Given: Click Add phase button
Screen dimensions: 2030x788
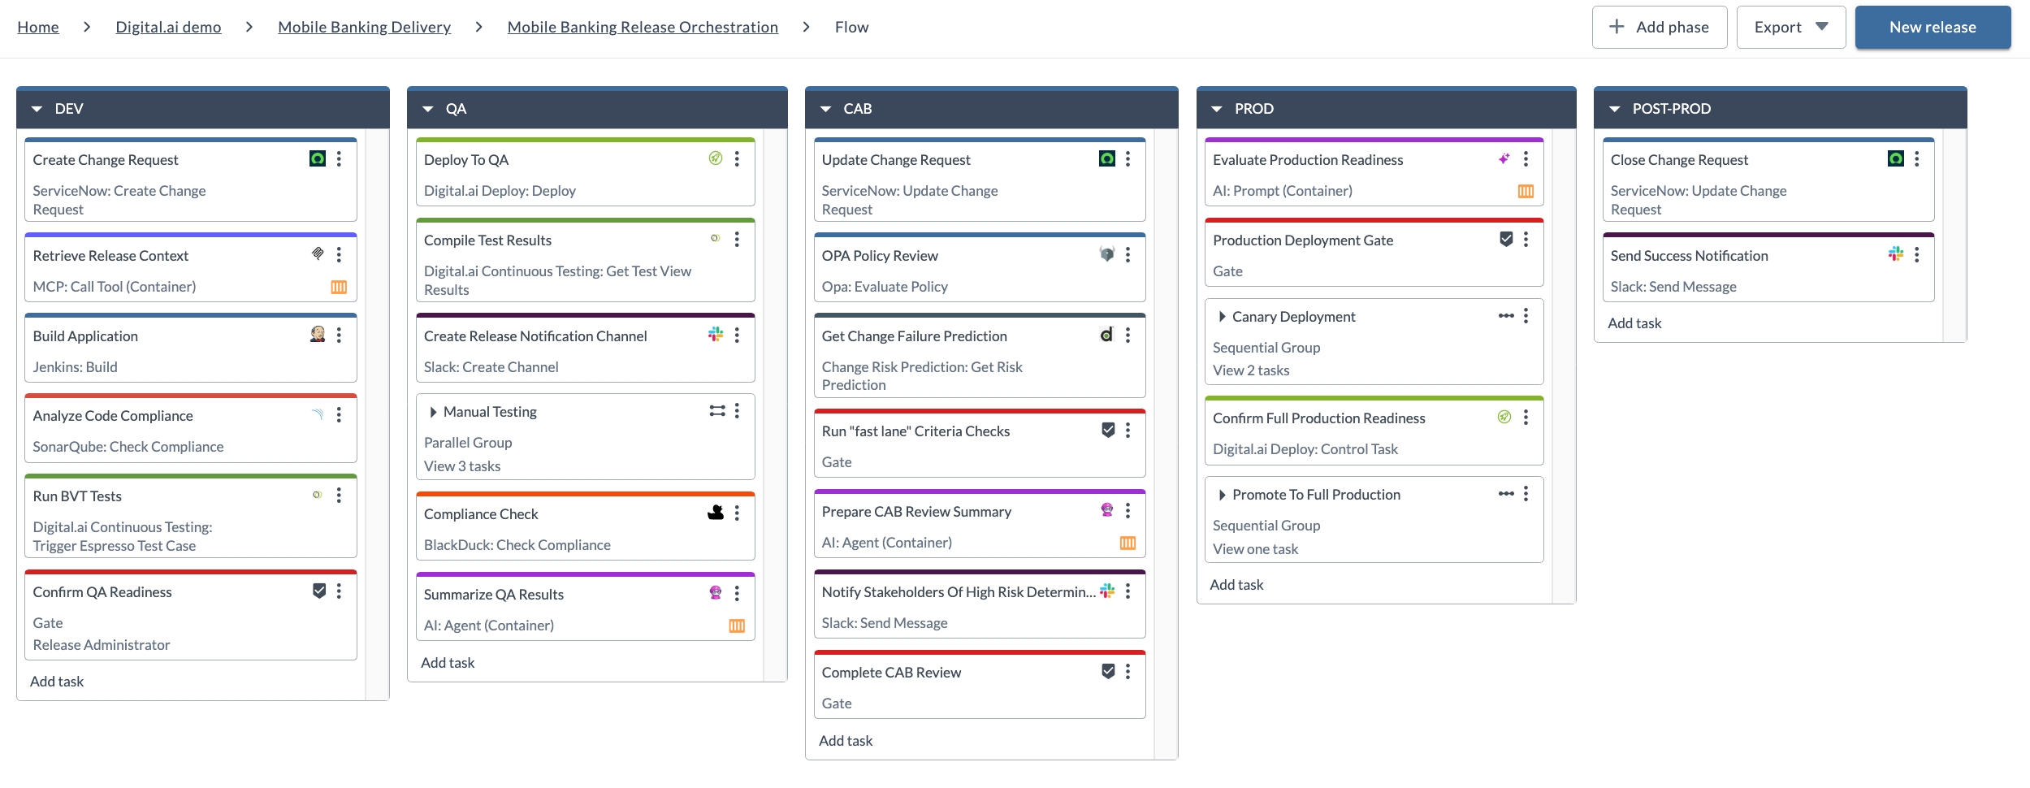Looking at the screenshot, I should coord(1660,27).
